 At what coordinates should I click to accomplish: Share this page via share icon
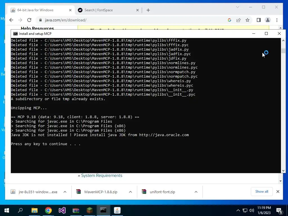(238, 20)
